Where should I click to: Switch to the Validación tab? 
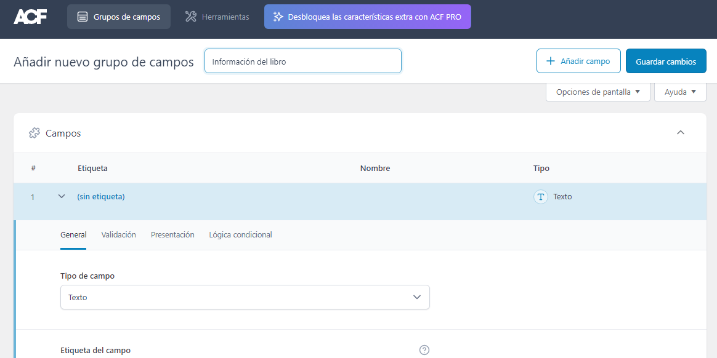[x=118, y=234]
